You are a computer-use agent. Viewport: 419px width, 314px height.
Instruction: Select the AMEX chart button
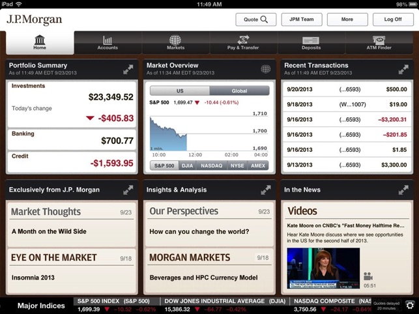click(x=258, y=165)
